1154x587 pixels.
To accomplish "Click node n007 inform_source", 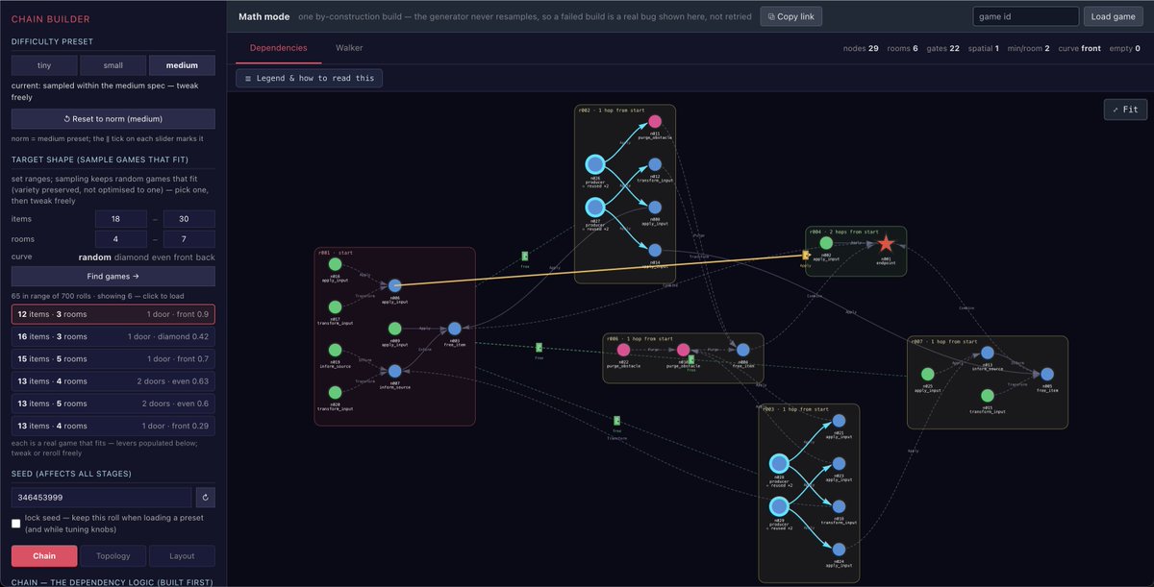I will click(x=394, y=371).
